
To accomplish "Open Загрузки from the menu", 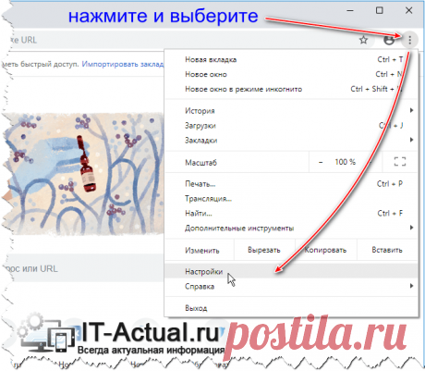I will click(291, 125).
